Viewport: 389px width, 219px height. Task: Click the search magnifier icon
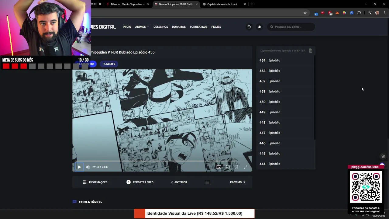click(272, 27)
